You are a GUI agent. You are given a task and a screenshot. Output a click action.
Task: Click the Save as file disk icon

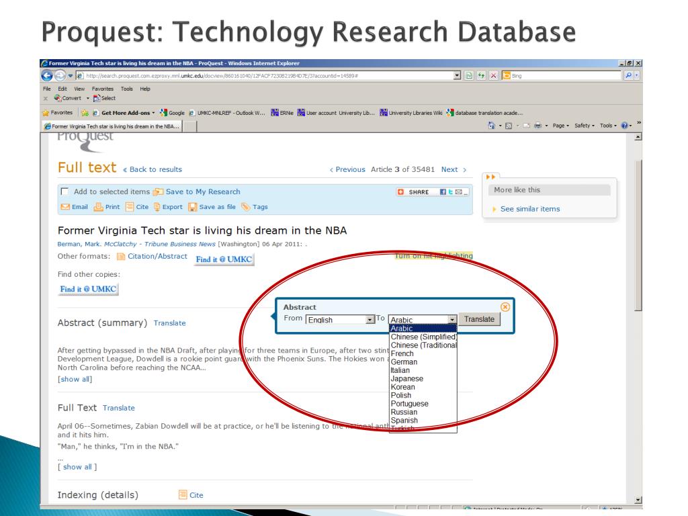pyautogui.click(x=192, y=207)
